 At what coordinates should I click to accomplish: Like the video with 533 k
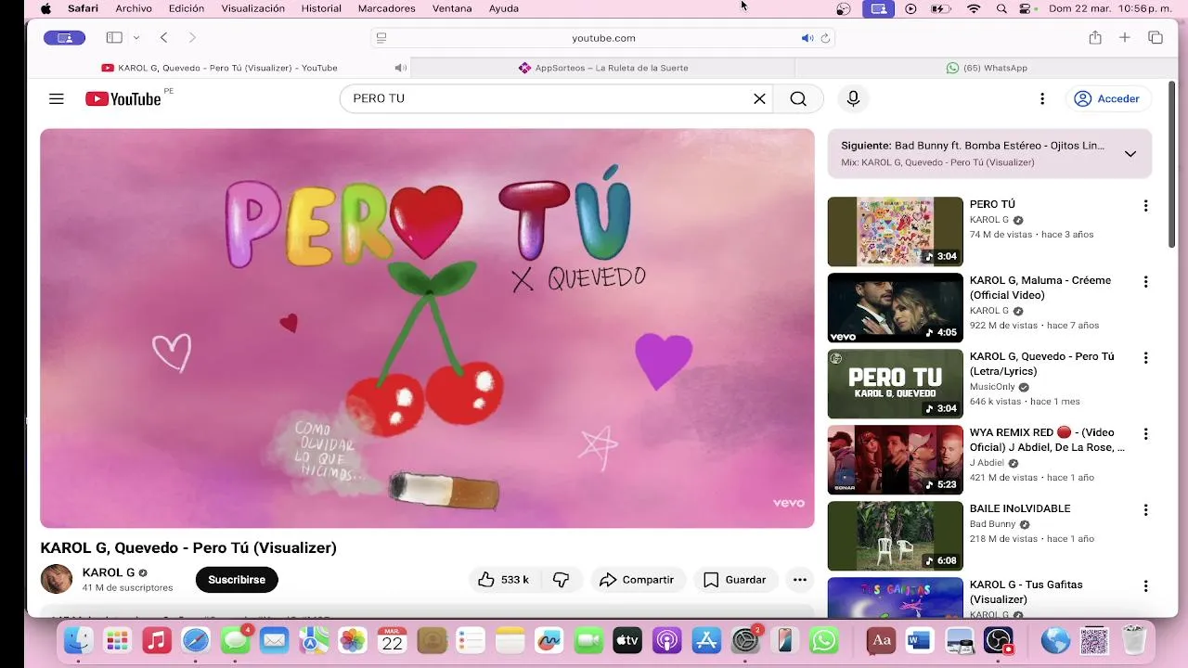tap(503, 580)
